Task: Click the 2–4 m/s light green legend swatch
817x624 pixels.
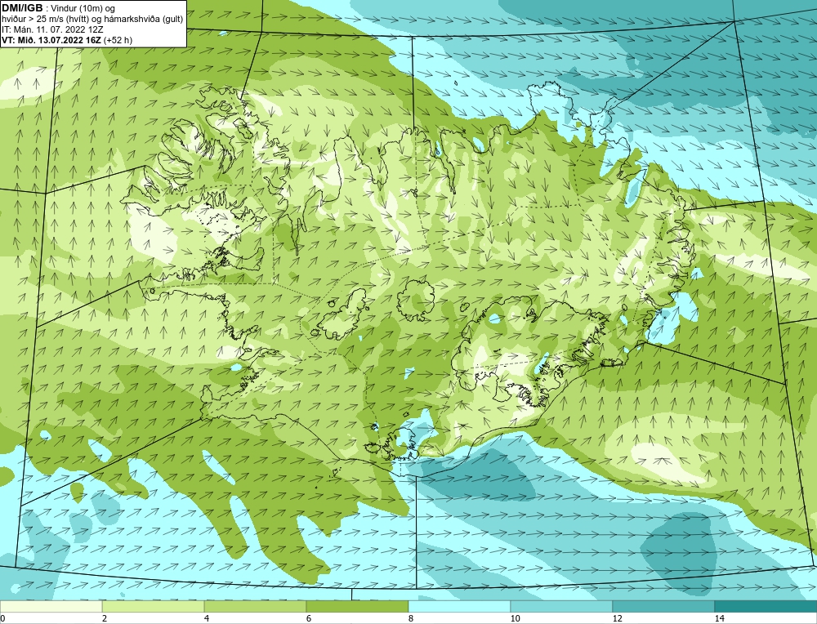Action: 154,606
